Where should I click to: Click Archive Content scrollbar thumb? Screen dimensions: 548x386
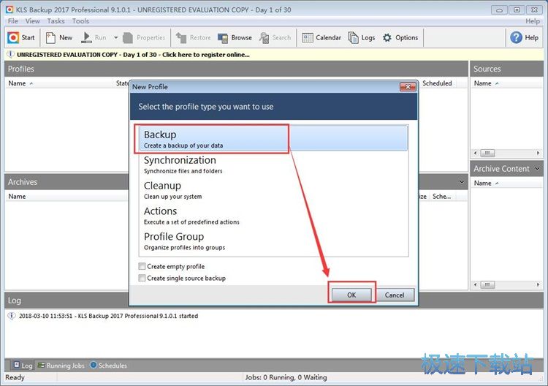[487, 284]
